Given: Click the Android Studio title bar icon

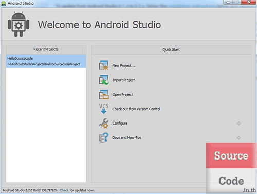Looking at the screenshot, I should tap(4, 4).
